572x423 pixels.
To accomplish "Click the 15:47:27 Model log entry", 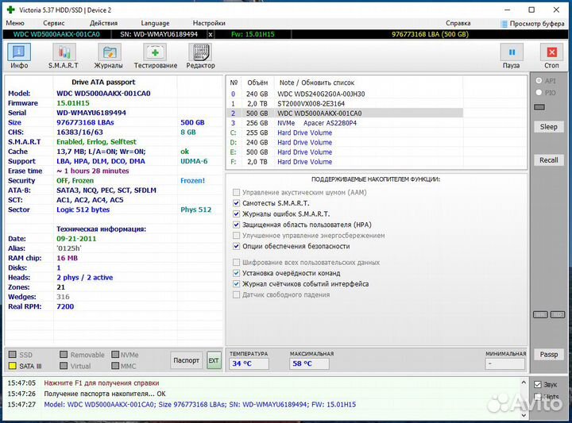I will [x=200, y=405].
